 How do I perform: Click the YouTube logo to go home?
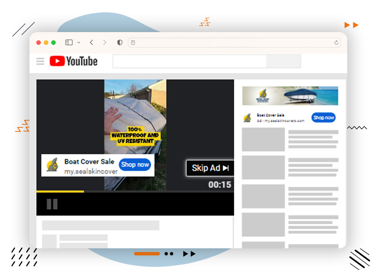coord(73,61)
